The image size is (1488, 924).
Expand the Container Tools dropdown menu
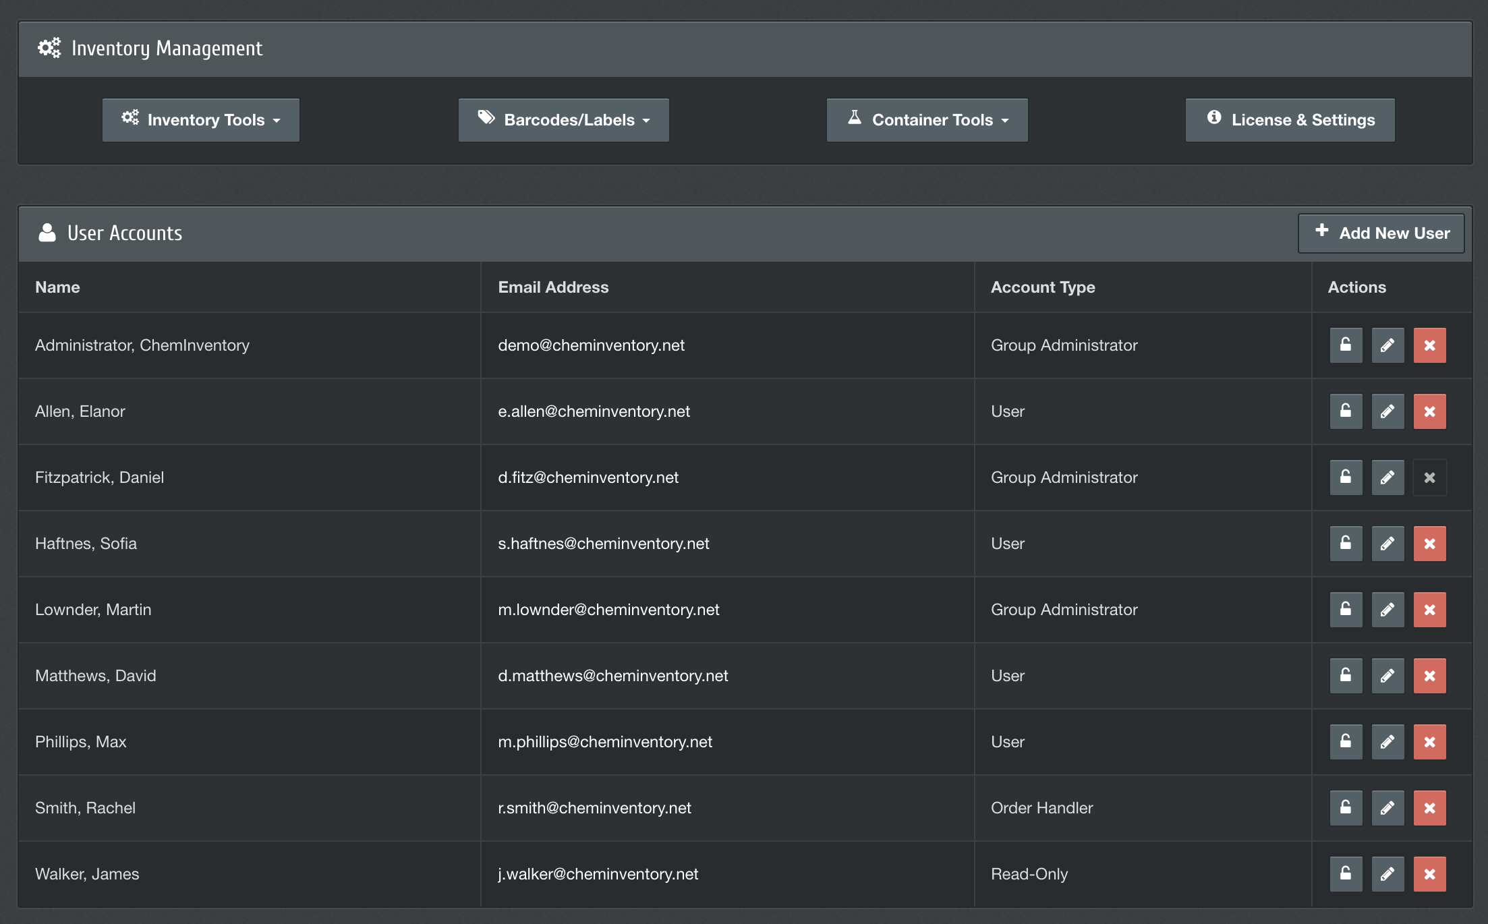(x=926, y=119)
